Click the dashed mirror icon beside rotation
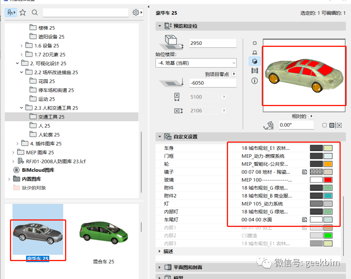Image resolution: width=351 pixels, height=279 pixels. 339,125
